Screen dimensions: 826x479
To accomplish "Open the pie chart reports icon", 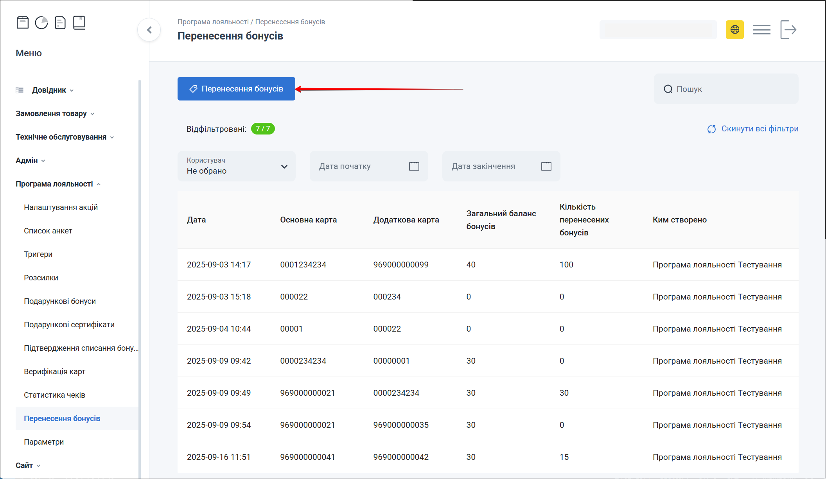I will (41, 23).
